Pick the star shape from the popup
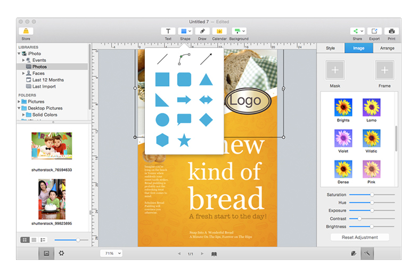Viewport: 418px width, 277px height. coord(184,141)
